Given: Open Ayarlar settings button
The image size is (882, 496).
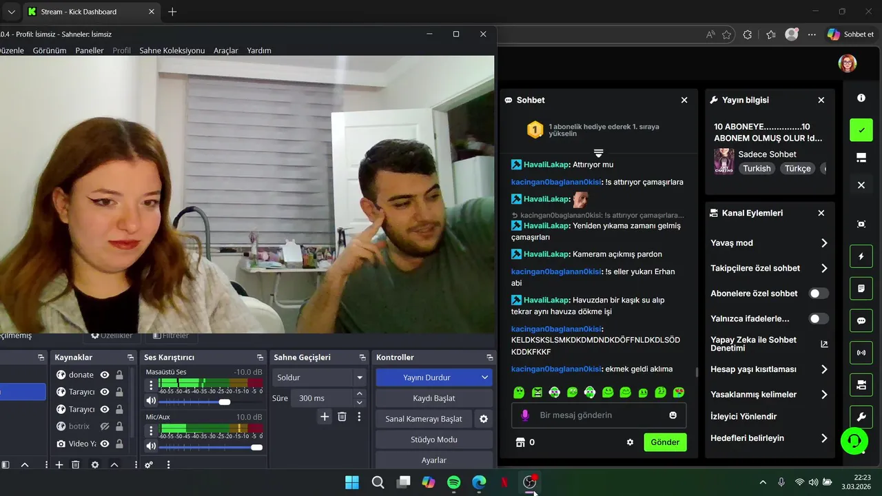Looking at the screenshot, I should click(x=434, y=460).
